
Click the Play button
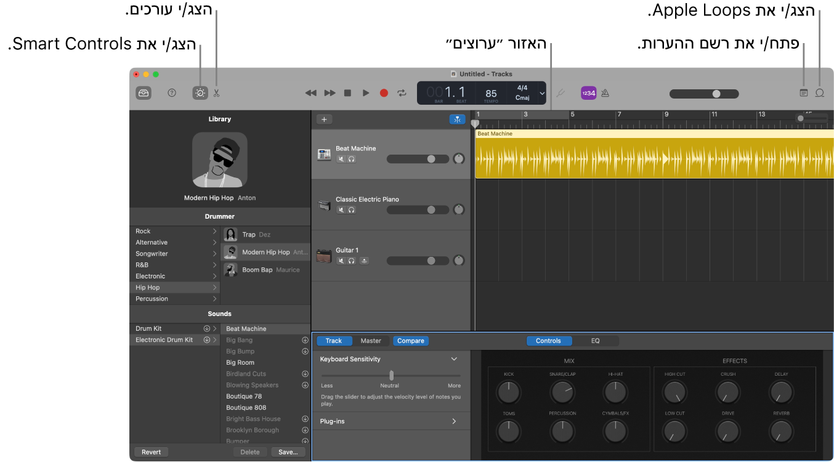[366, 93]
